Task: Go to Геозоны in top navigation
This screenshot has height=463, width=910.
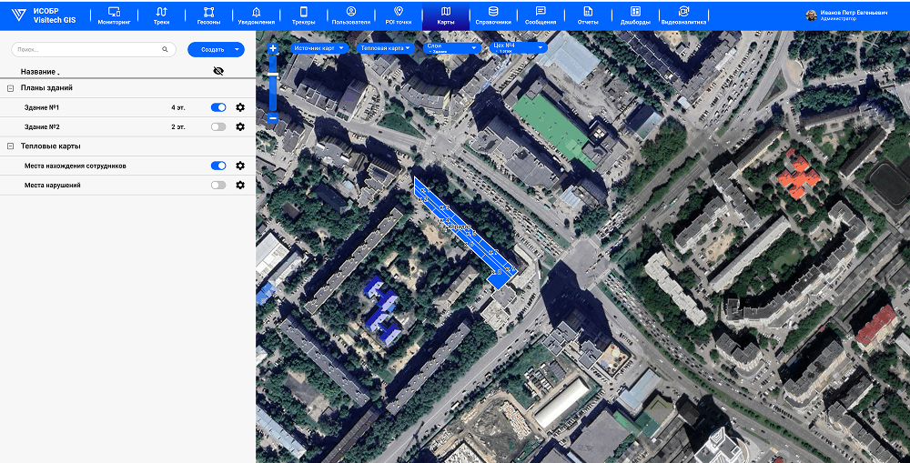Action: pos(208,15)
